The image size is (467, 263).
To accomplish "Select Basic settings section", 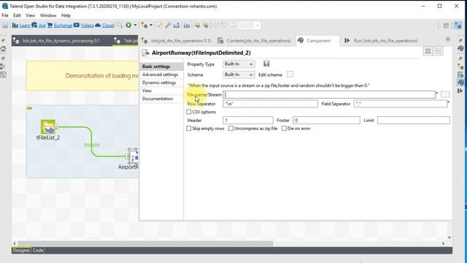I will [161, 66].
